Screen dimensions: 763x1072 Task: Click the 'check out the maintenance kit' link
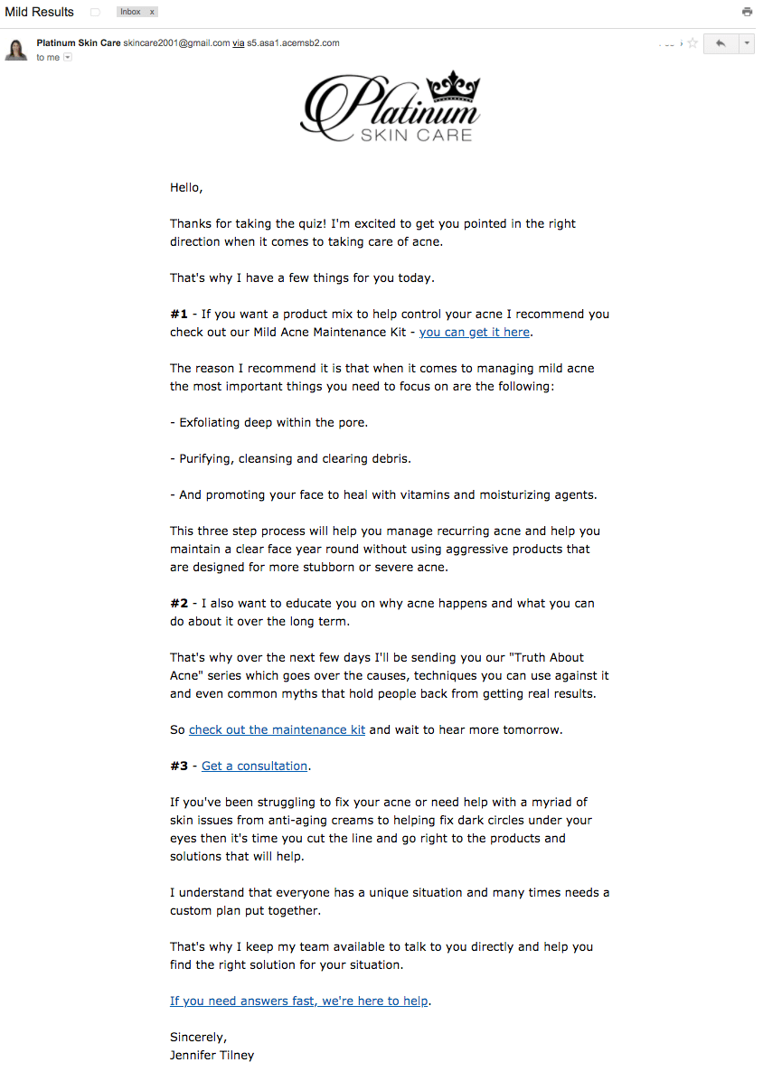[277, 729]
